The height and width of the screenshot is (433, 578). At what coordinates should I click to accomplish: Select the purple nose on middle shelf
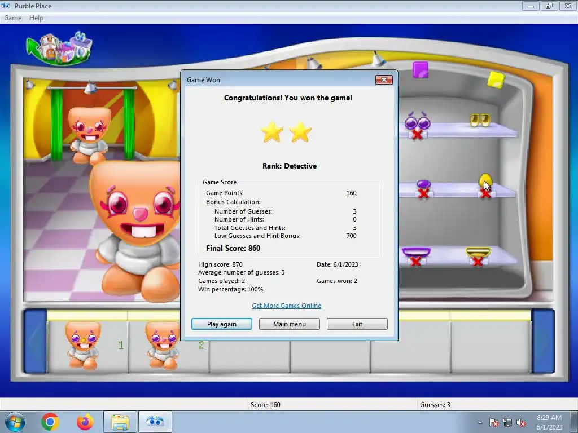click(423, 184)
